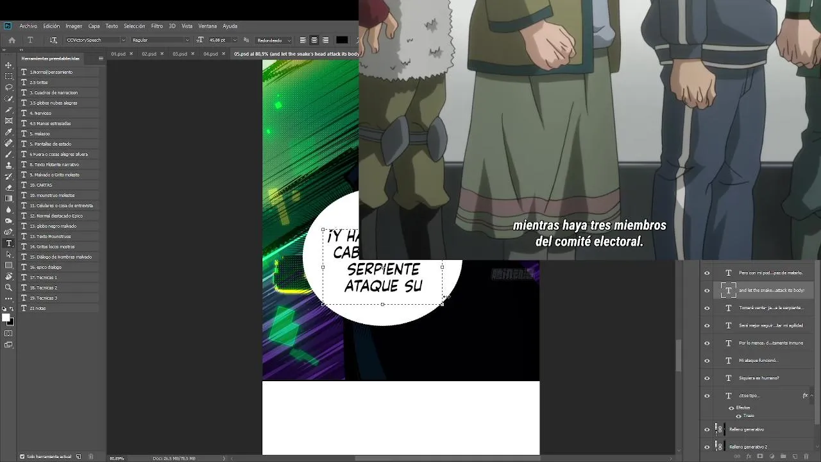Screen dimensions: 821x462
Task: Select the History Brush tool
Action: coord(8,176)
